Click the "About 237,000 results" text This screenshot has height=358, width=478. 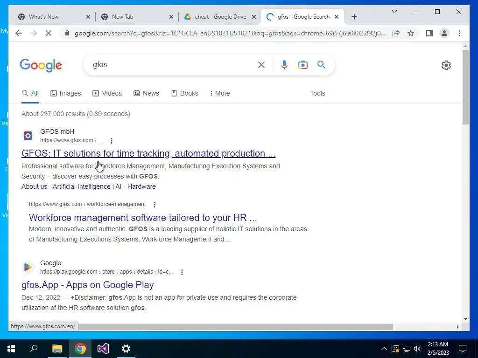coord(53,114)
